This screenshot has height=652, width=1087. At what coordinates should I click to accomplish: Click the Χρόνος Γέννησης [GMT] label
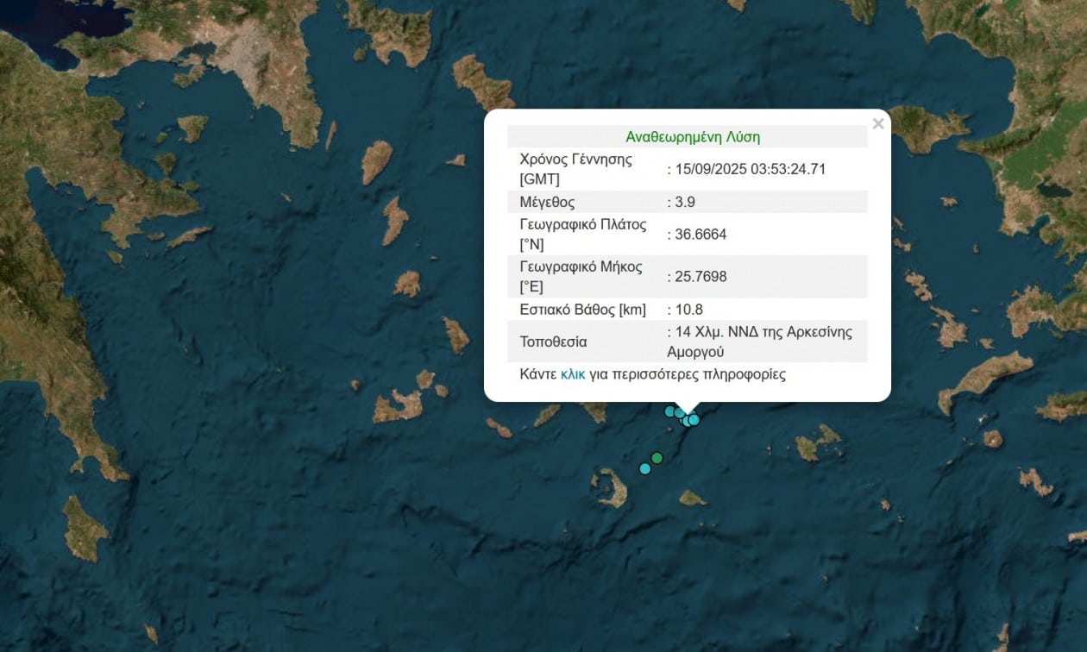click(575, 169)
